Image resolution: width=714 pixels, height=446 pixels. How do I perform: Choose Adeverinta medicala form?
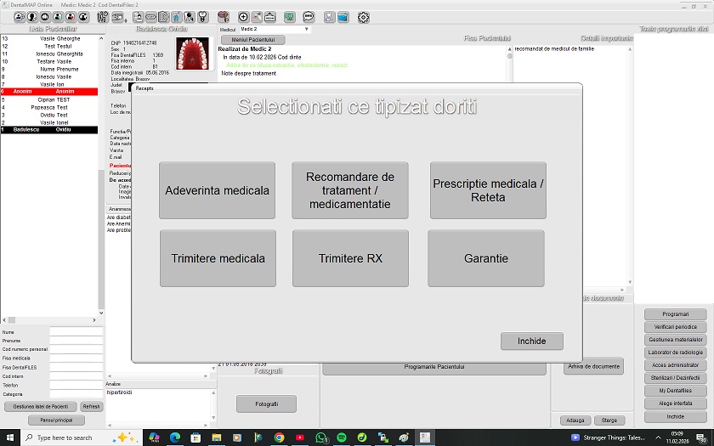tap(218, 190)
